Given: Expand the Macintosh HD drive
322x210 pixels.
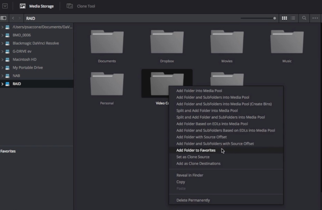Looking at the screenshot, I should point(2,59).
